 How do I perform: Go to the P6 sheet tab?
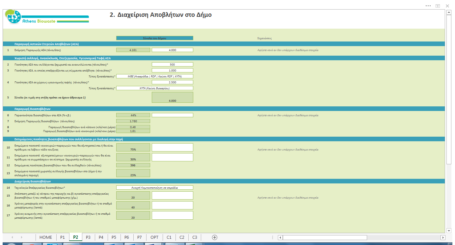point(127,237)
